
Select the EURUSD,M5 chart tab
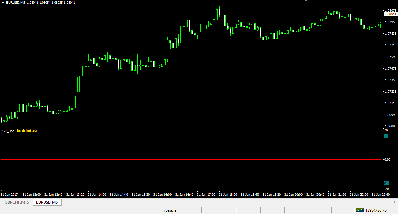47,202
